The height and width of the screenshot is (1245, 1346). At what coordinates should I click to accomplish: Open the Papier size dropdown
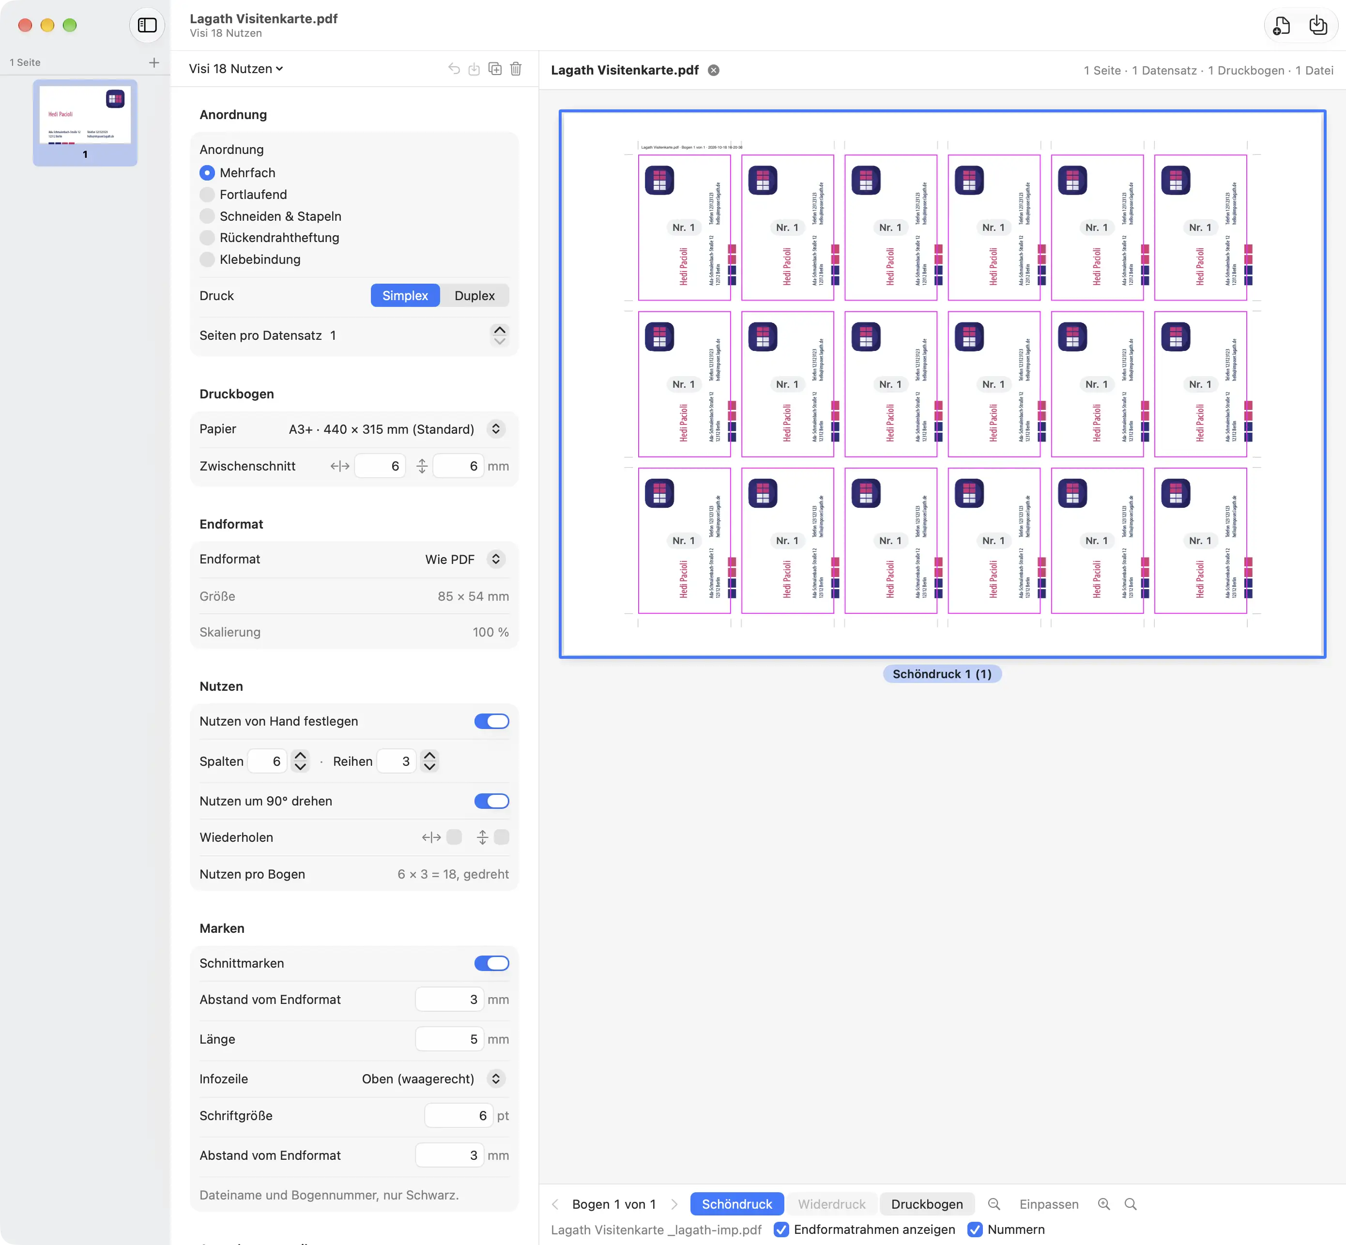click(496, 429)
